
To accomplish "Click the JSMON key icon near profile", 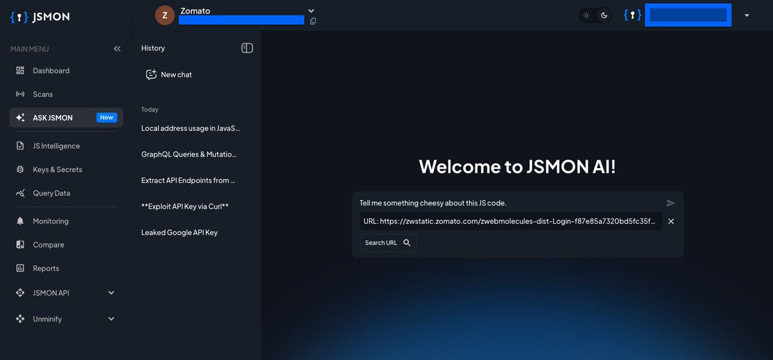I will pyautogui.click(x=633, y=15).
